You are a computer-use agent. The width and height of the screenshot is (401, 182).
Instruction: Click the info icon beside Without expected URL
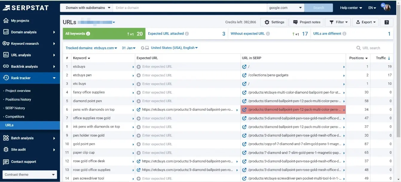pos(268,34)
